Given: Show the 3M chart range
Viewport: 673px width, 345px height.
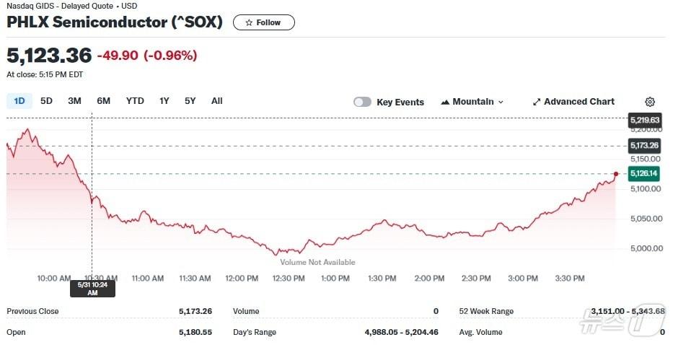Looking at the screenshot, I should click(x=74, y=101).
